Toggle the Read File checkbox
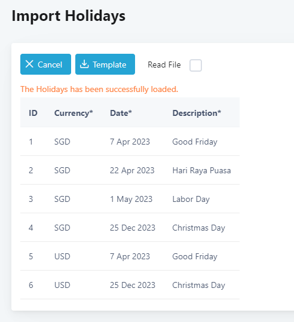294x322 pixels. tap(195, 65)
